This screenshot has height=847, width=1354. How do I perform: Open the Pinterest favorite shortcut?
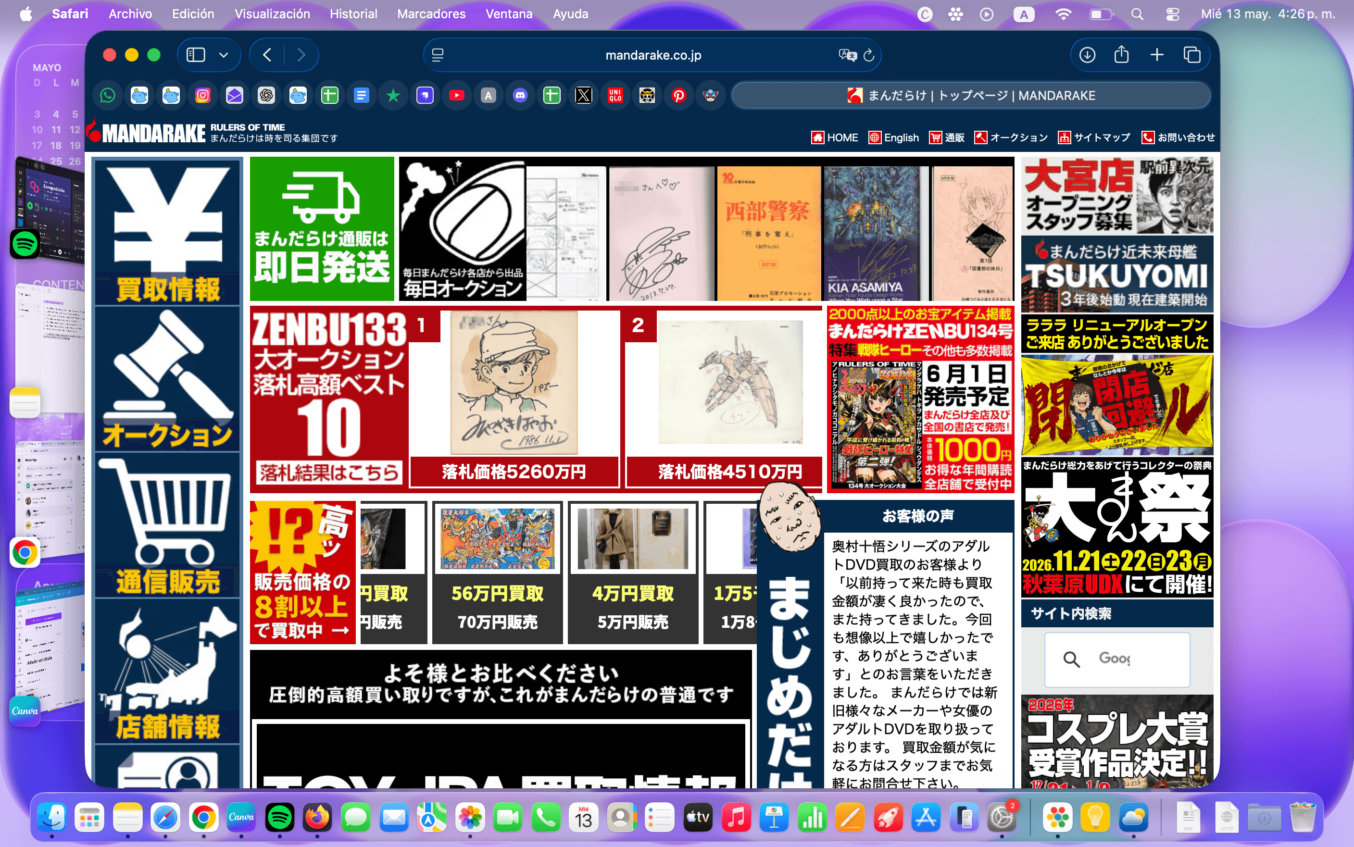click(x=679, y=96)
